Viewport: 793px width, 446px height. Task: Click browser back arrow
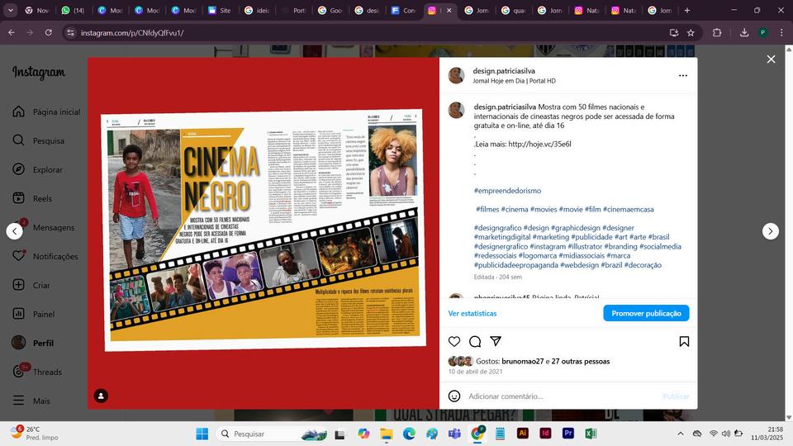pyautogui.click(x=11, y=32)
